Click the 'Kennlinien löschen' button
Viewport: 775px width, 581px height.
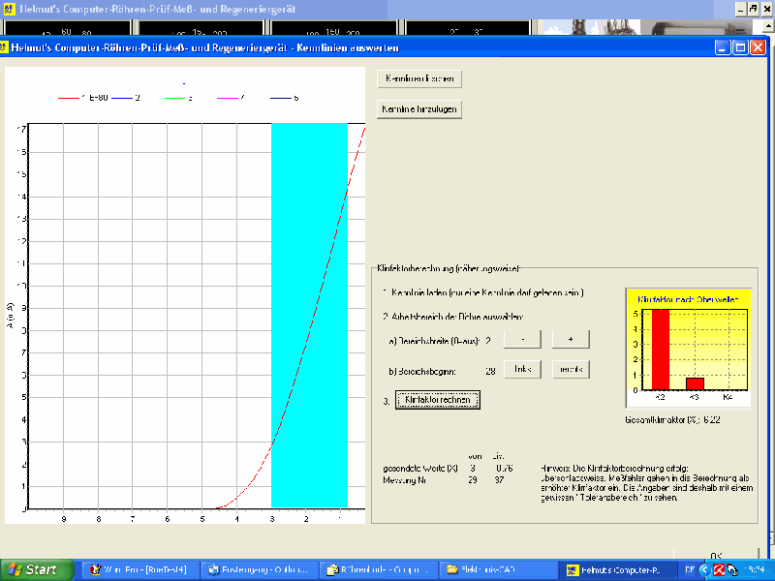[x=417, y=79]
